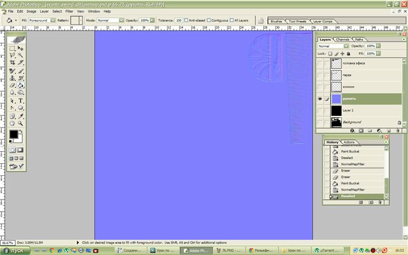Select the Pen tool

[12, 108]
